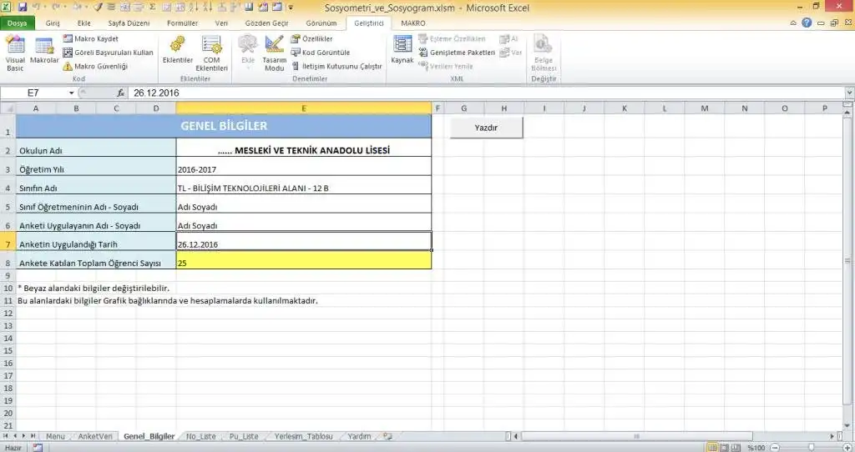Click zoom in plus button
The height and width of the screenshot is (452, 855).
point(847,447)
